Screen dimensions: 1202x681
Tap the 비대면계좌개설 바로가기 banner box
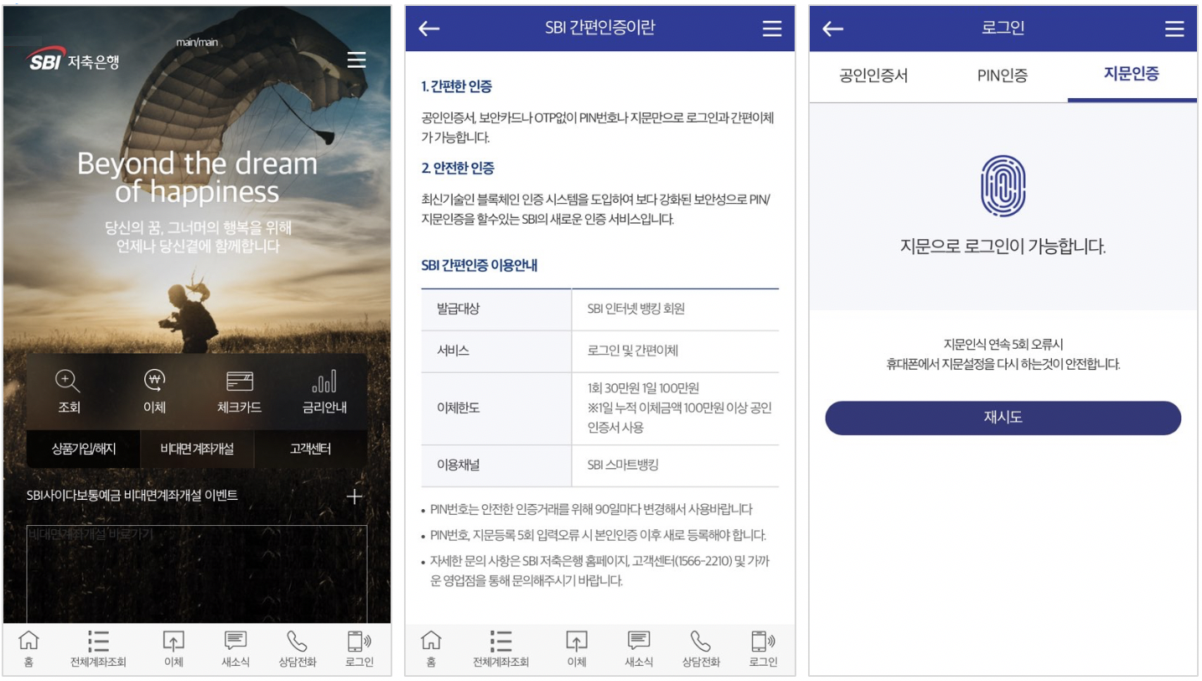coord(197,574)
